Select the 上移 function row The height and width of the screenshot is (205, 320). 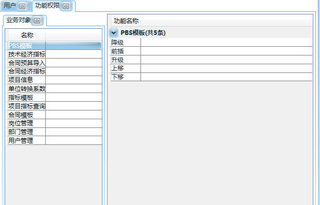pyautogui.click(x=211, y=68)
